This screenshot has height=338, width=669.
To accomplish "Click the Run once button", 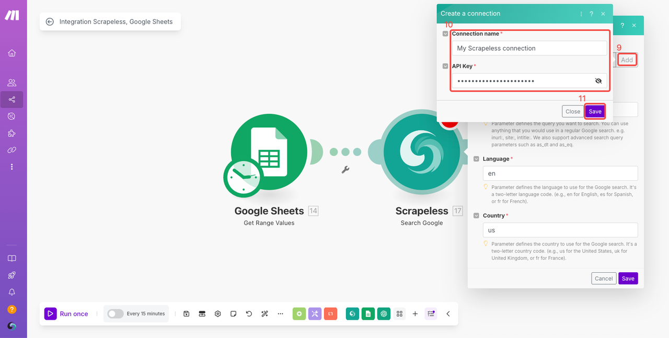I will coord(66,314).
